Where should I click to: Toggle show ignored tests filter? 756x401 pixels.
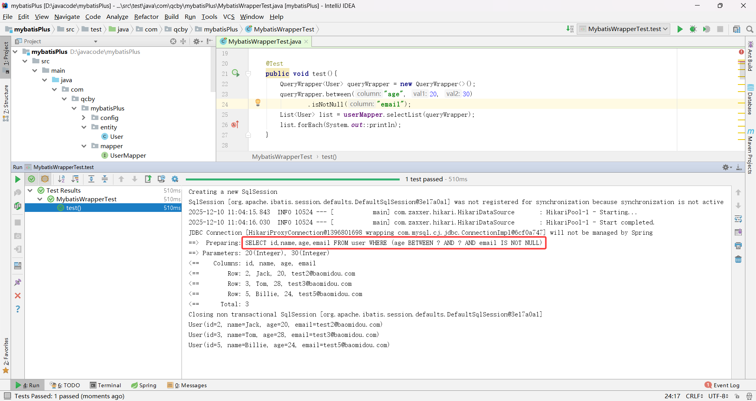pyautogui.click(x=45, y=179)
